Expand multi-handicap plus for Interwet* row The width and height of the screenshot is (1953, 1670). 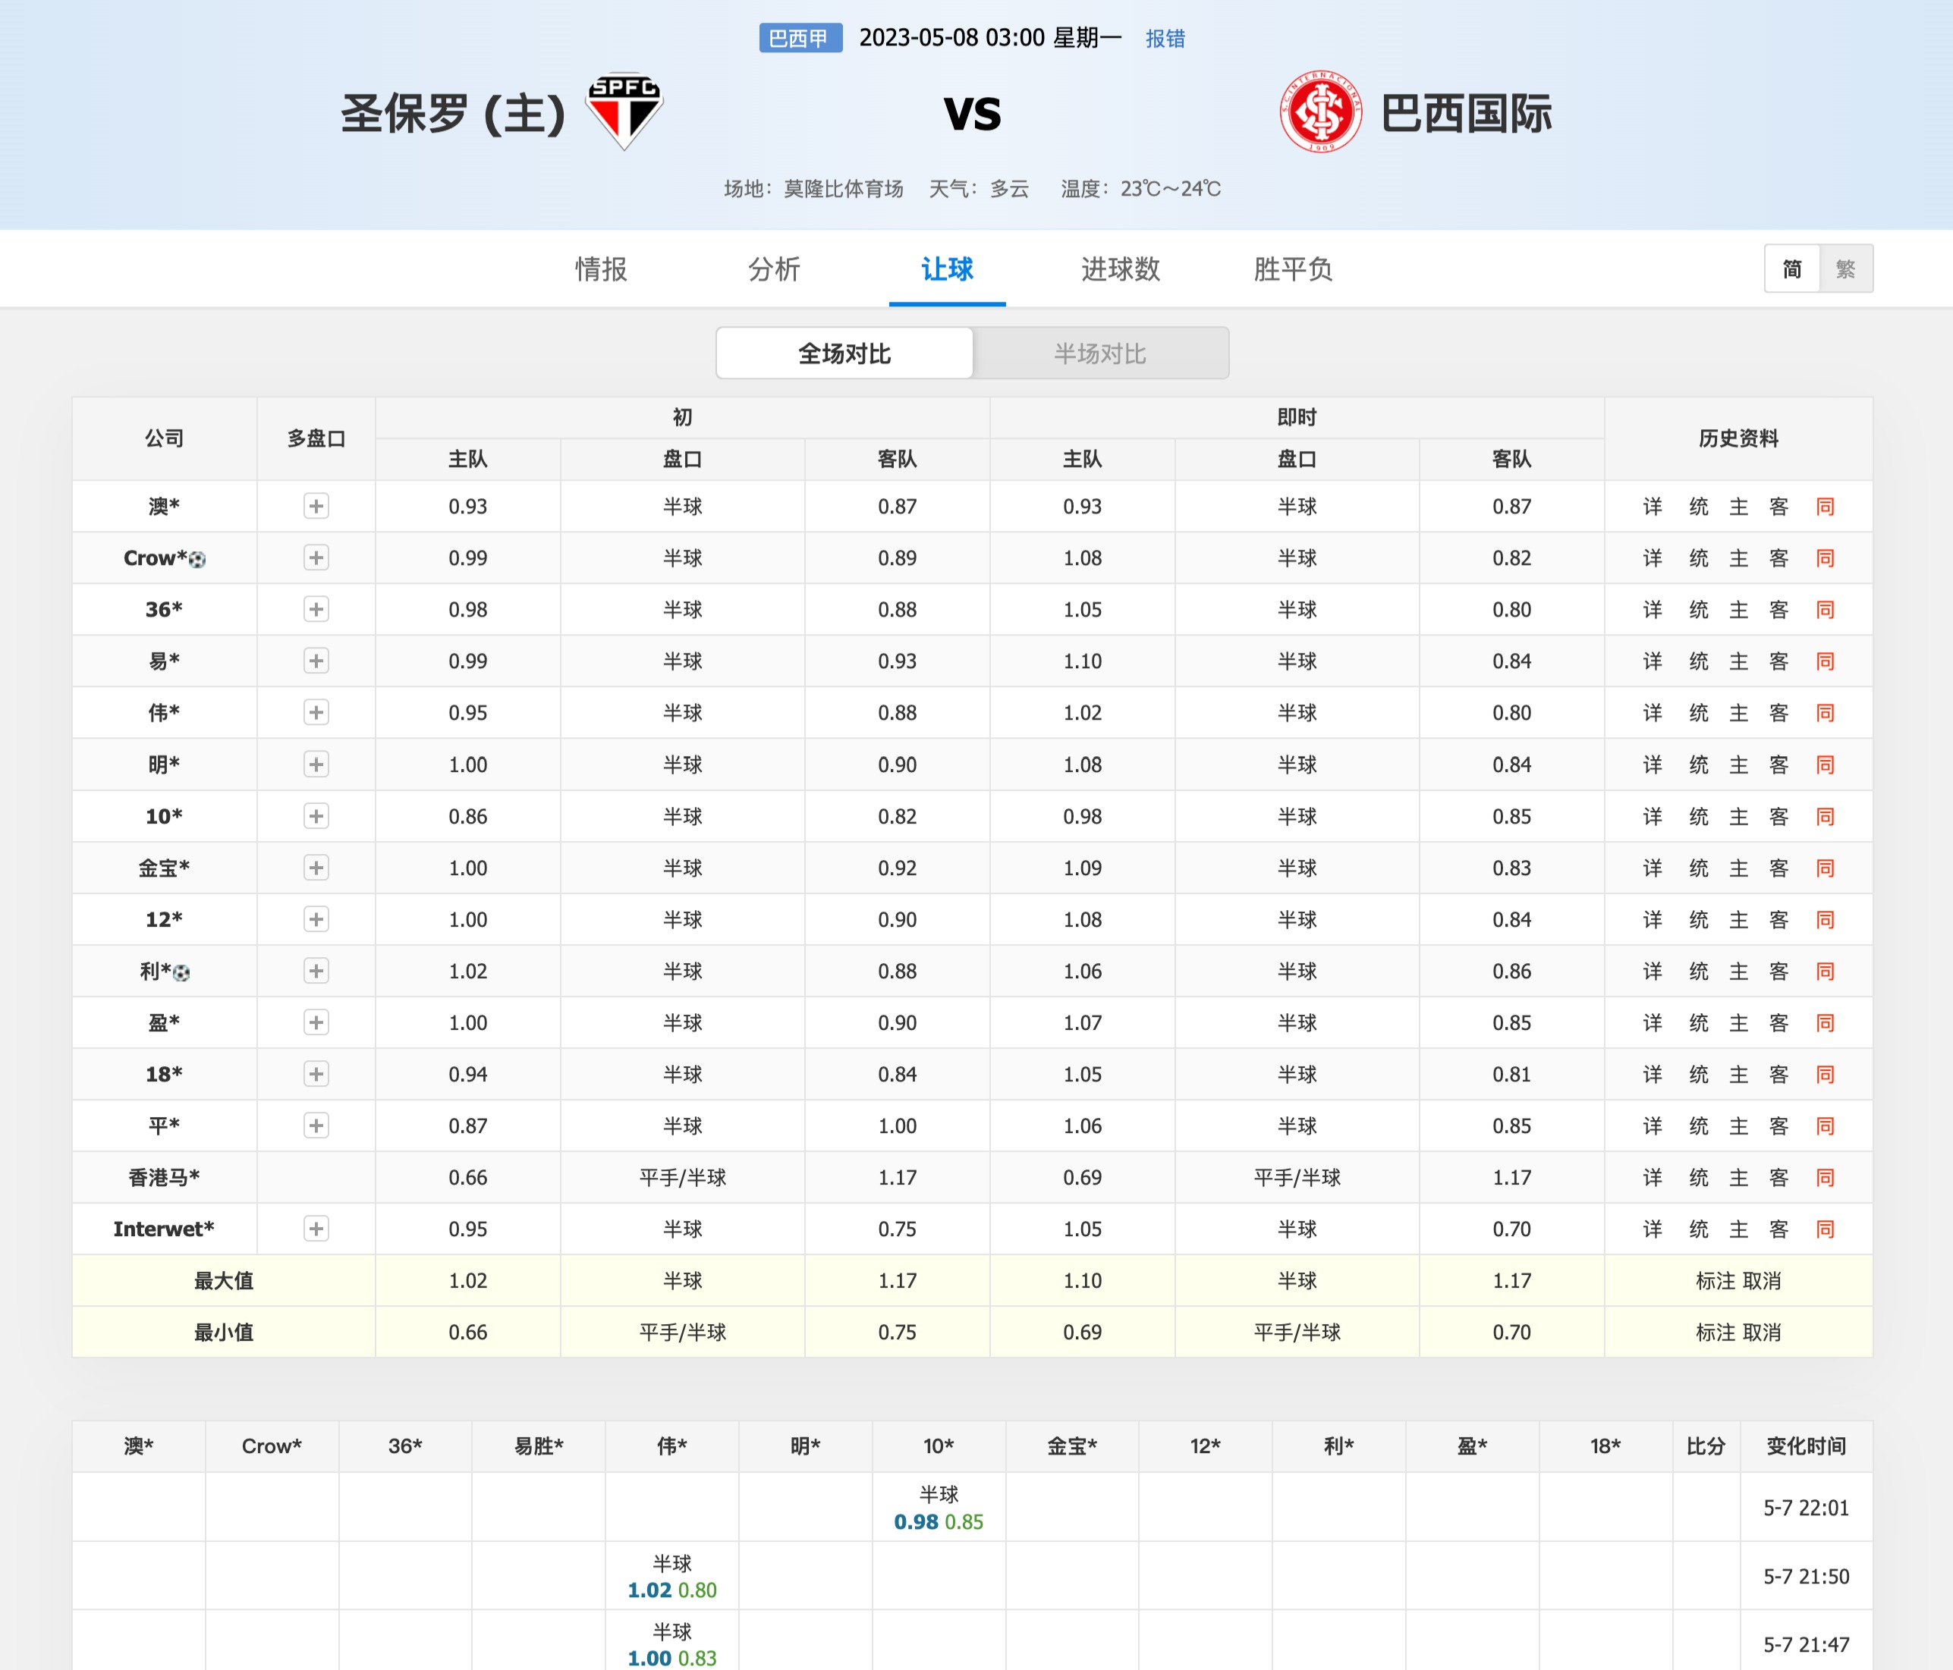(316, 1229)
